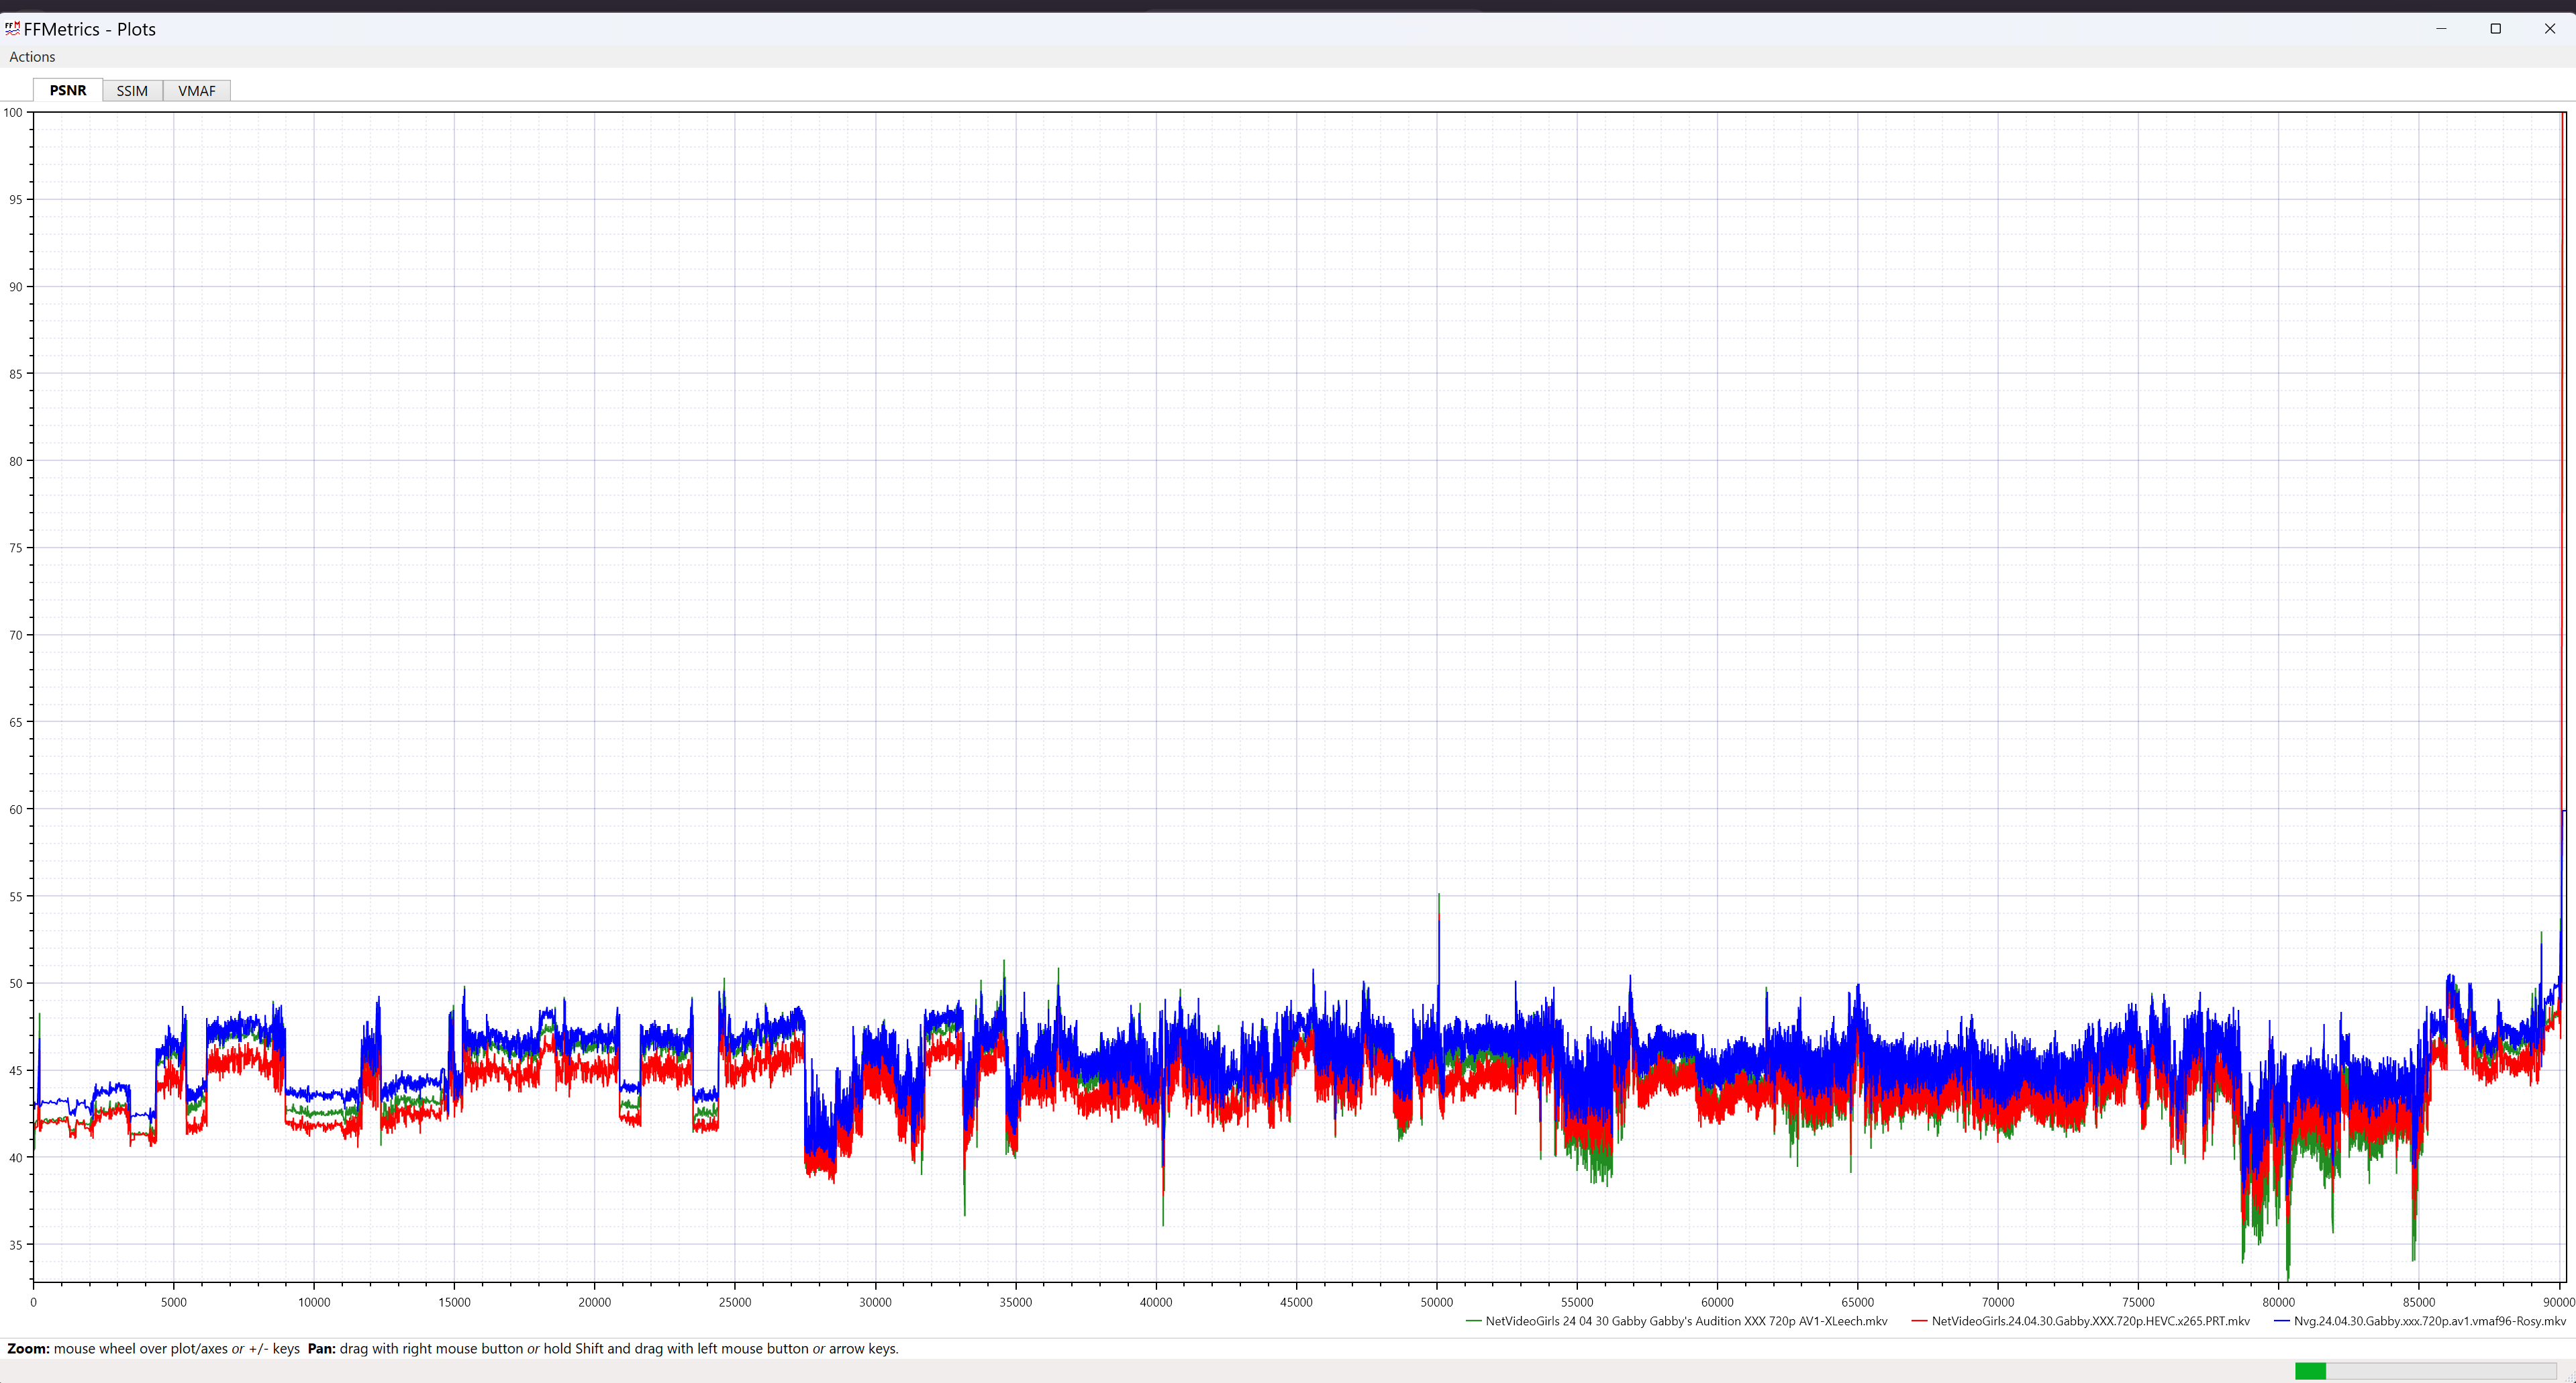Image resolution: width=2576 pixels, height=1383 pixels.
Task: Click the red legend line for HEVC.x265.PRT
Action: click(x=1919, y=1321)
